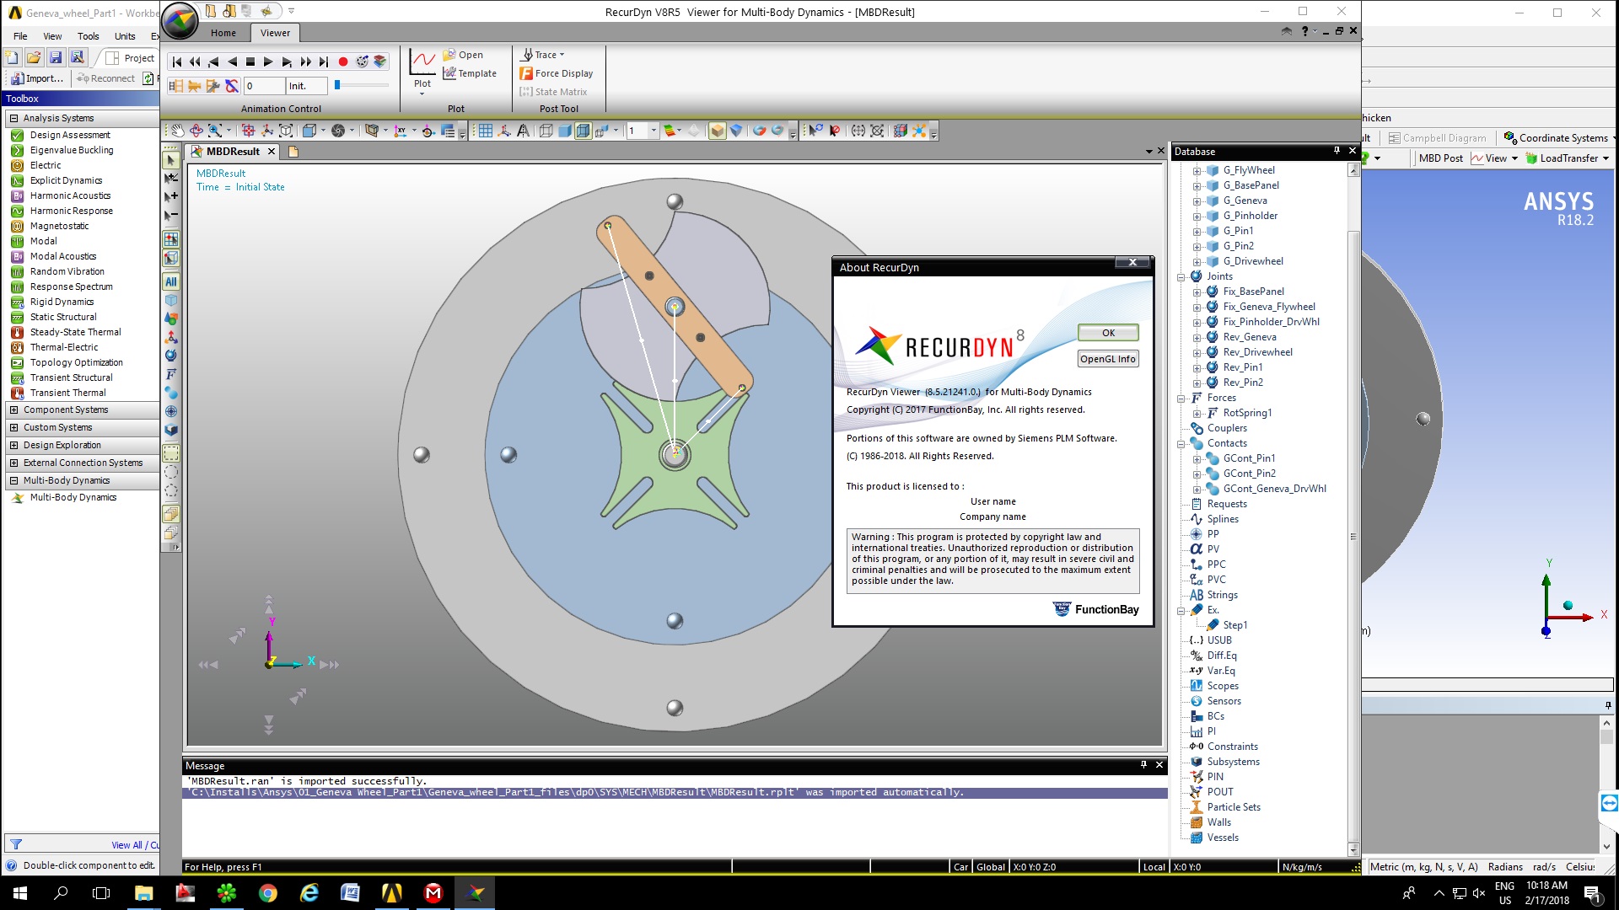Select the Step1 expression item

tap(1234, 625)
